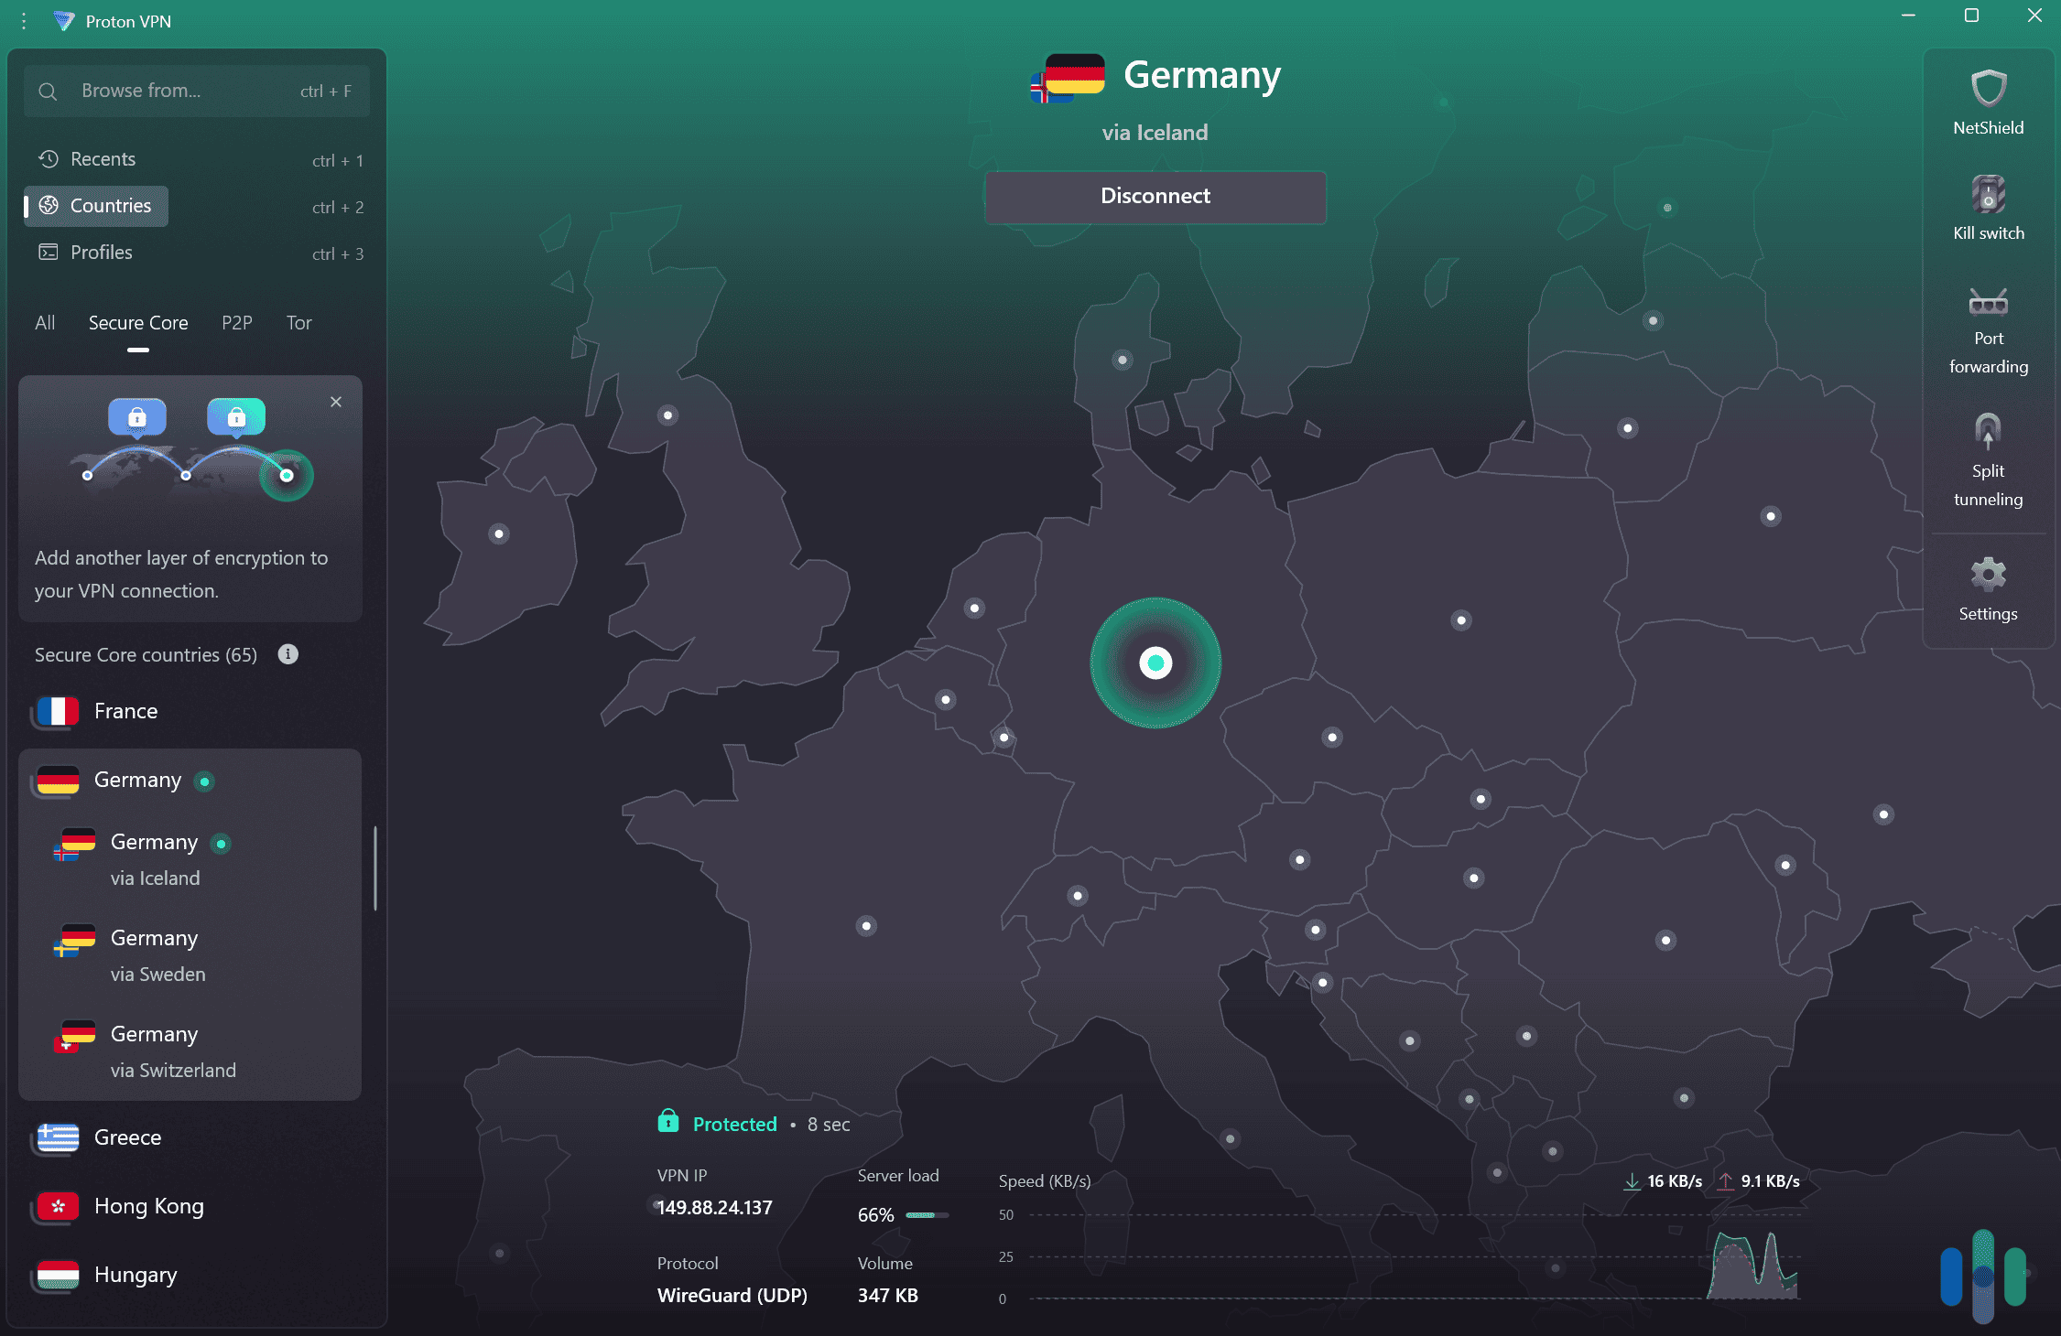Open the Settings gear icon
The height and width of the screenshot is (1336, 2061).
click(1988, 575)
